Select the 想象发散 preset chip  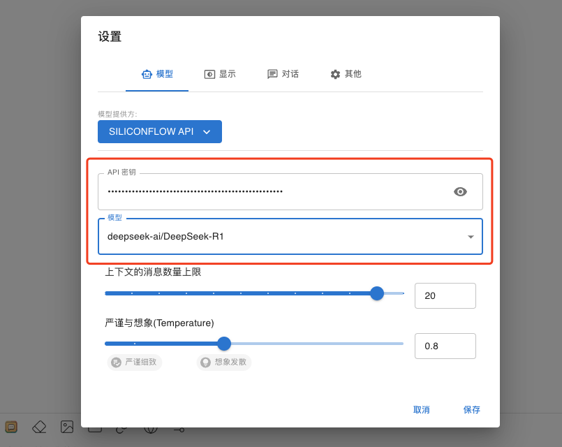224,362
